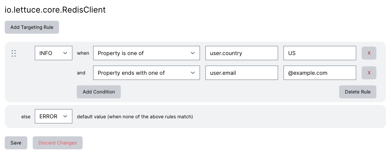391x154 pixels.
Task: Click the Add Condition button
Action: [x=99, y=92]
